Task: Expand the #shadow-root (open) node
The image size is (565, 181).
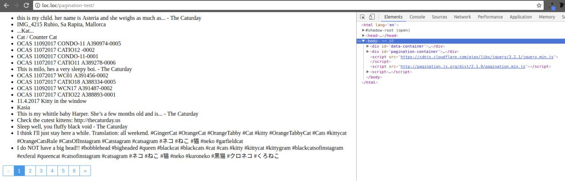Action: tap(363, 30)
